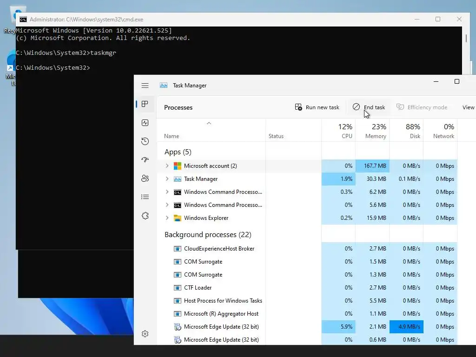
Task: Sort by Memory column header
Action: pyautogui.click(x=372, y=131)
